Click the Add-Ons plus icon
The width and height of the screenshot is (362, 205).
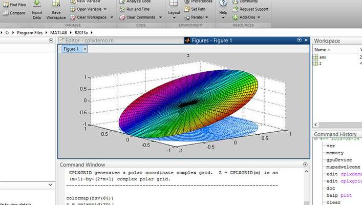[x=235, y=17]
